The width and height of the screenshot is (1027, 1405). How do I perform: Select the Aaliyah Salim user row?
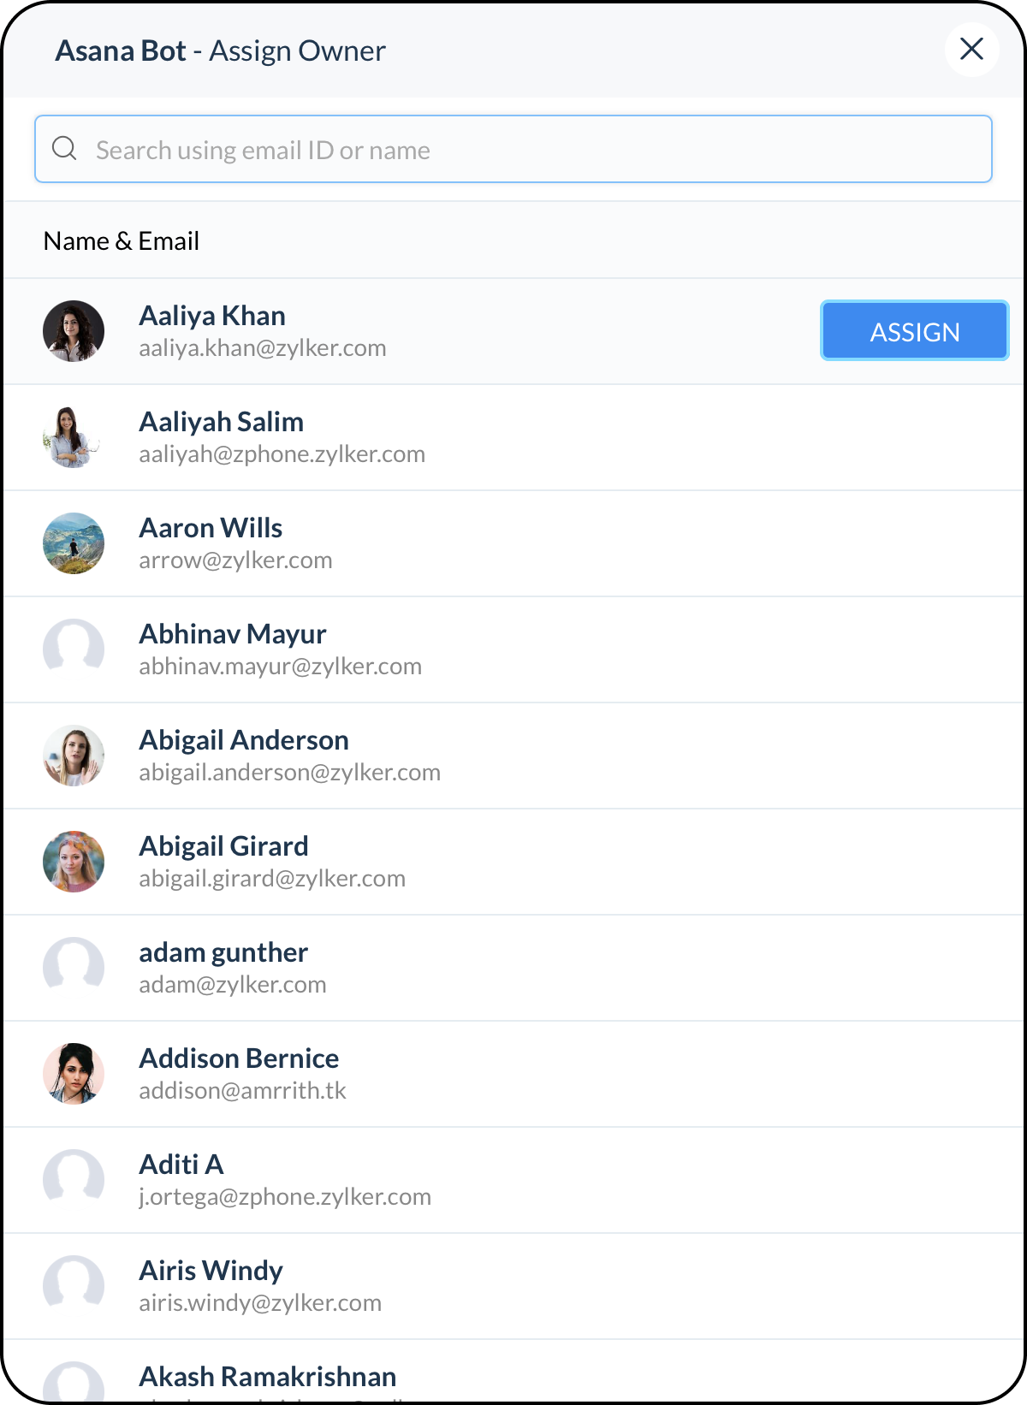pos(513,437)
